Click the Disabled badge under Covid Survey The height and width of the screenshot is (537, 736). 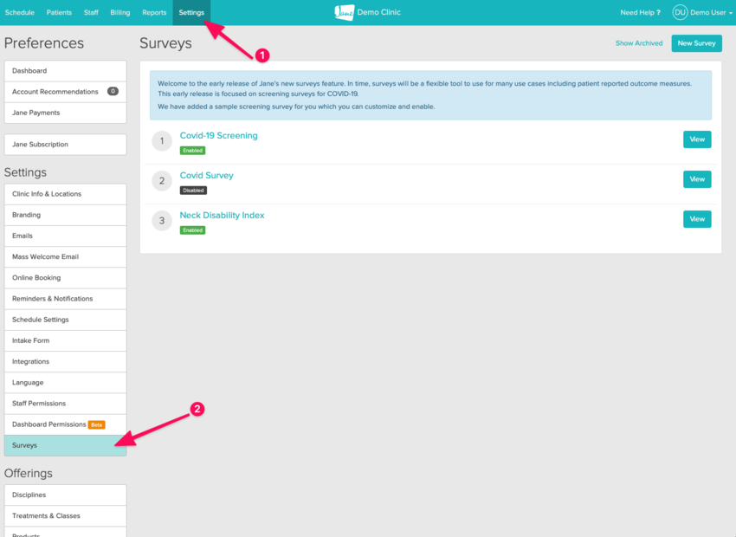193,191
